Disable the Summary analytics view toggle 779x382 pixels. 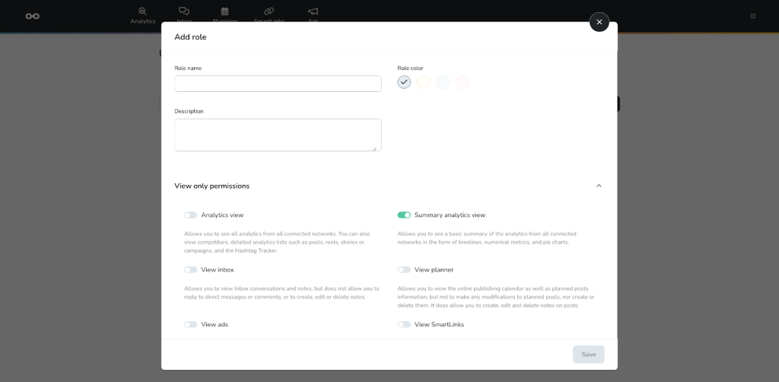tap(404, 215)
